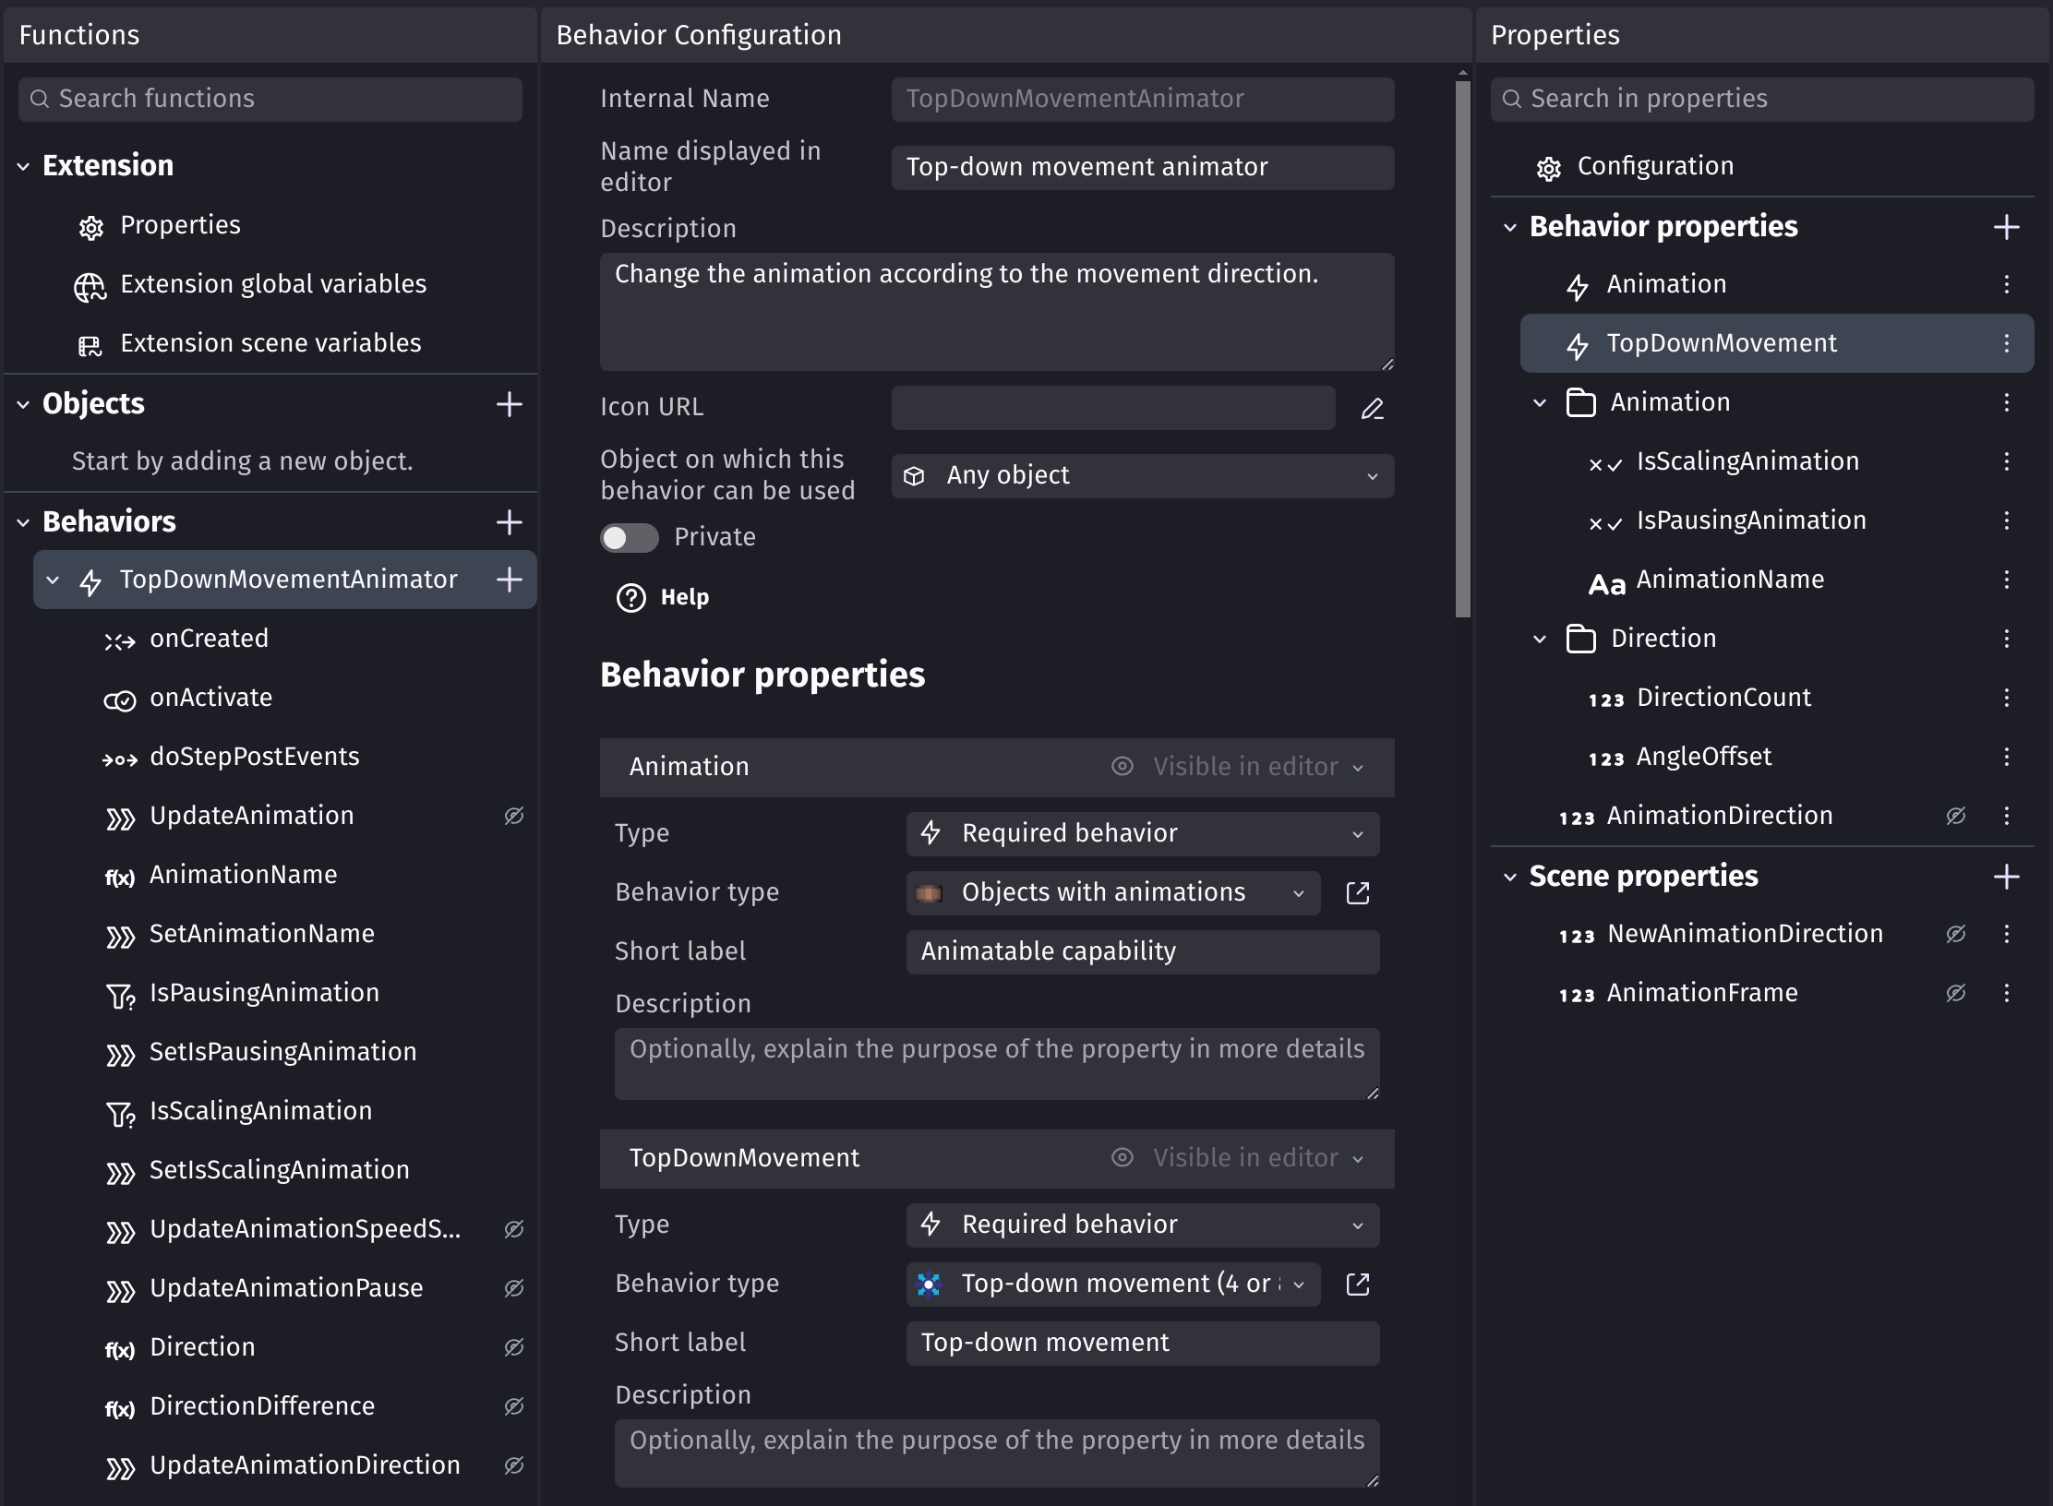Collapse the Objects section
2053x1506 pixels.
coord(23,405)
